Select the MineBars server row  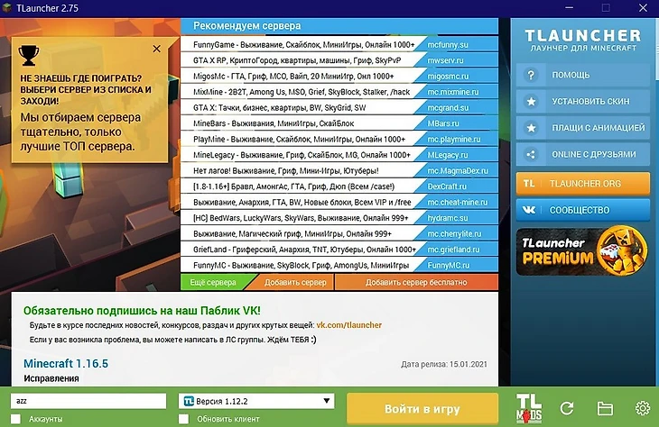coord(339,123)
